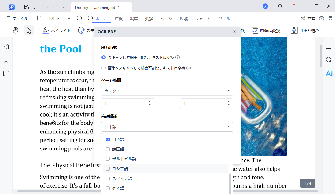Open the Bookmarks sidebar panel
The image size is (335, 194).
click(x=6, y=60)
